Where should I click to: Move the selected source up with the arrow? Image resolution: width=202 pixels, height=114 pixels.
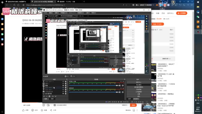(53, 96)
